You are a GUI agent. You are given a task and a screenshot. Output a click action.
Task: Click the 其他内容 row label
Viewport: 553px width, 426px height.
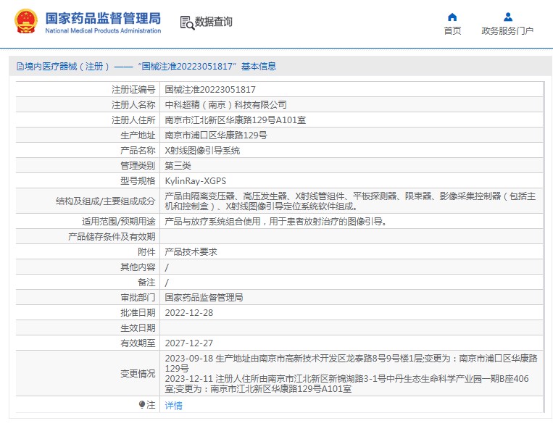138,267
